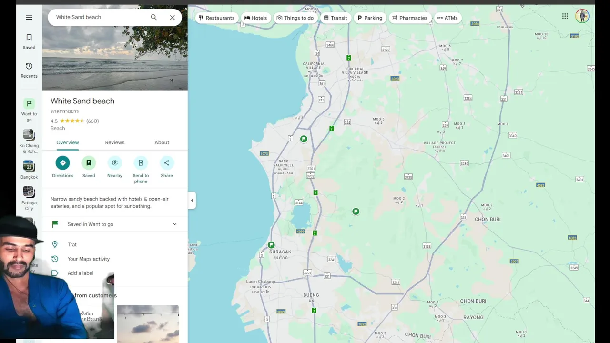Image resolution: width=610 pixels, height=343 pixels.
Task: Open Pattaya City recent thumbnail
Action: point(29,198)
